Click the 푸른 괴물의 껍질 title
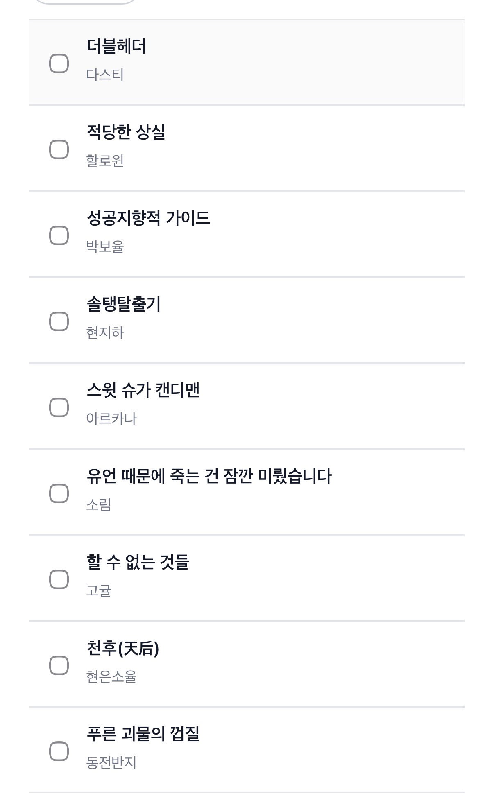This screenshot has height=798, width=494. (143, 734)
